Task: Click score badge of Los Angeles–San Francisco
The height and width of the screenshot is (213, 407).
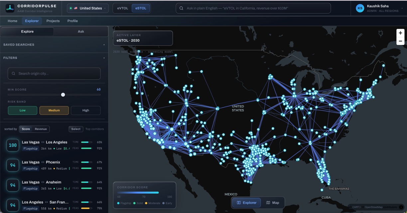Action: click(x=13, y=205)
